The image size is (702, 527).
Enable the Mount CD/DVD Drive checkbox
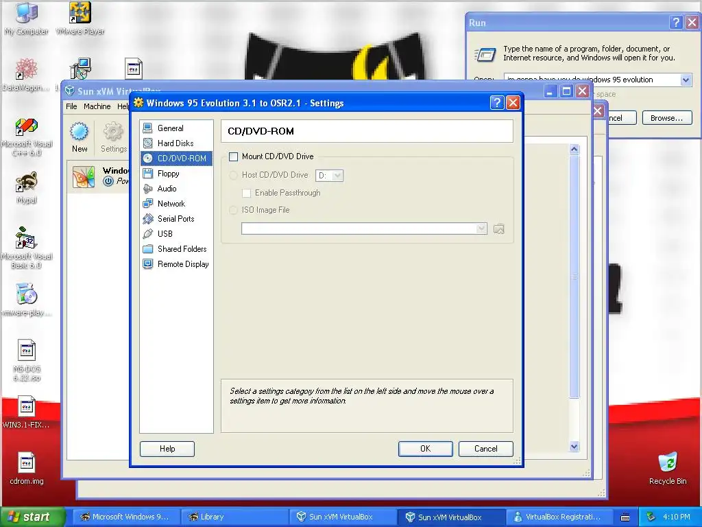(233, 156)
